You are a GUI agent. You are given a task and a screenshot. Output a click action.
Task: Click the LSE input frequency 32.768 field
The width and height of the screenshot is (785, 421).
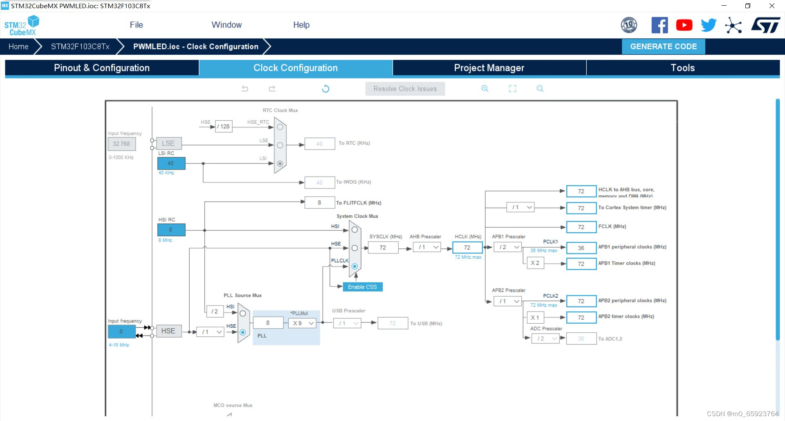tap(121, 144)
